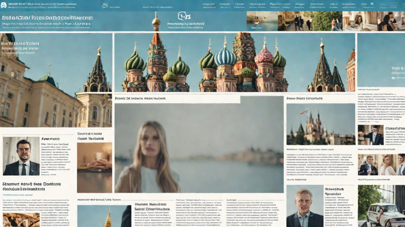This screenshot has height=227, width=405.
Task: Open the last menu item before the search box
Action: [349, 5]
